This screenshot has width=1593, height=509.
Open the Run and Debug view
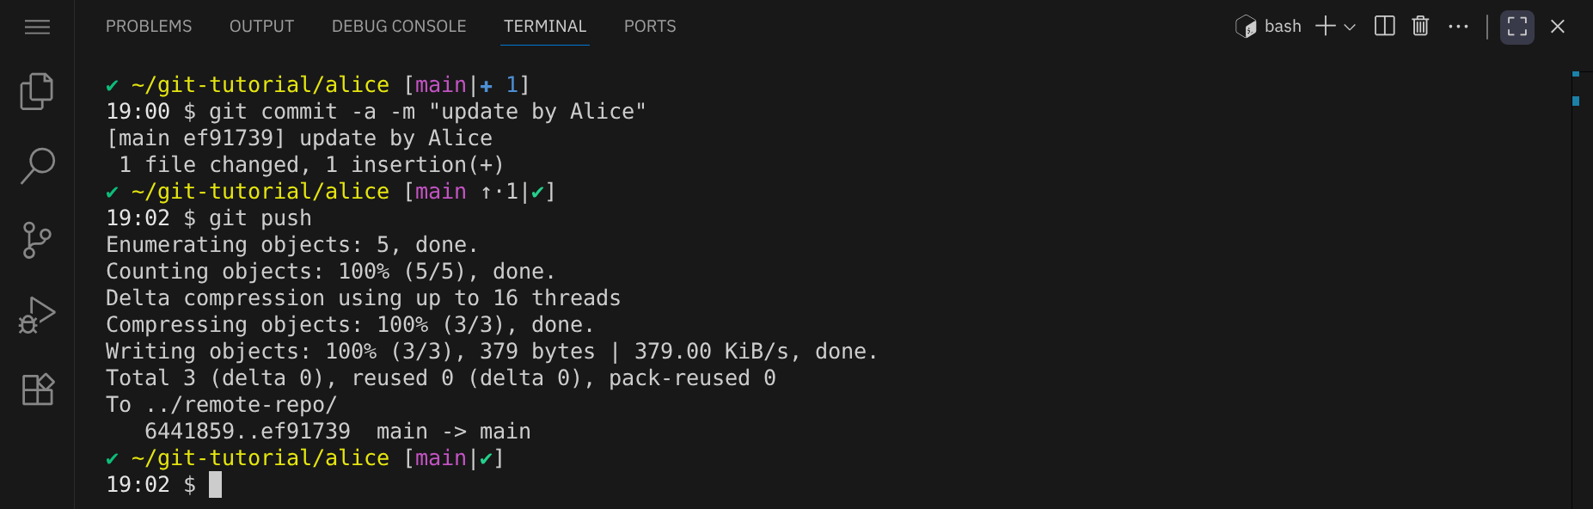pos(37,315)
